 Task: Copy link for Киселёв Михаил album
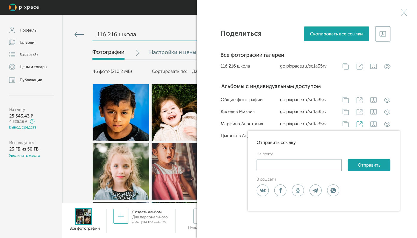point(346,112)
